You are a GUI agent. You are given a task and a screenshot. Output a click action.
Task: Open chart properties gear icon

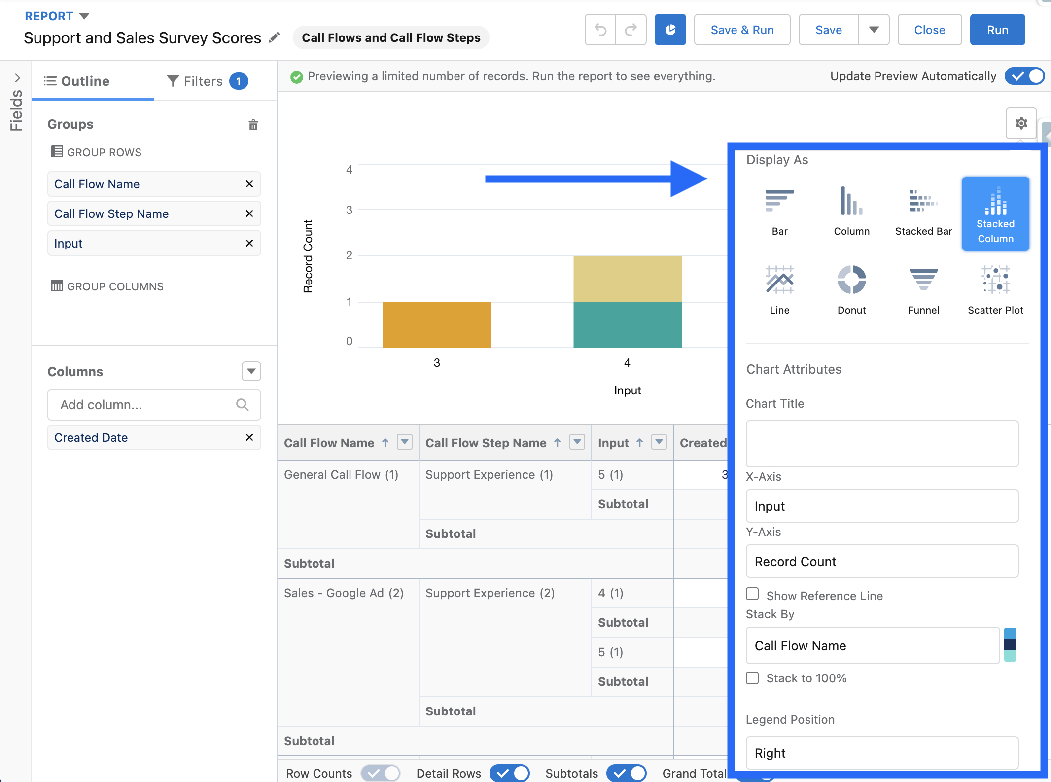click(1021, 123)
